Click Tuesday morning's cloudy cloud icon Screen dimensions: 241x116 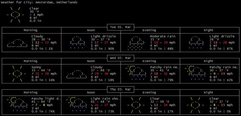[17, 42]
